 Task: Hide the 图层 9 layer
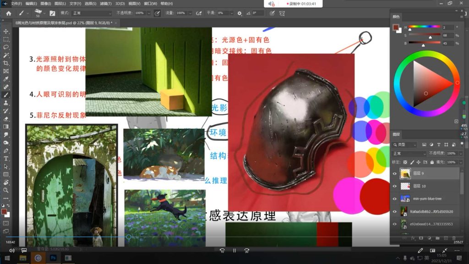click(x=395, y=173)
